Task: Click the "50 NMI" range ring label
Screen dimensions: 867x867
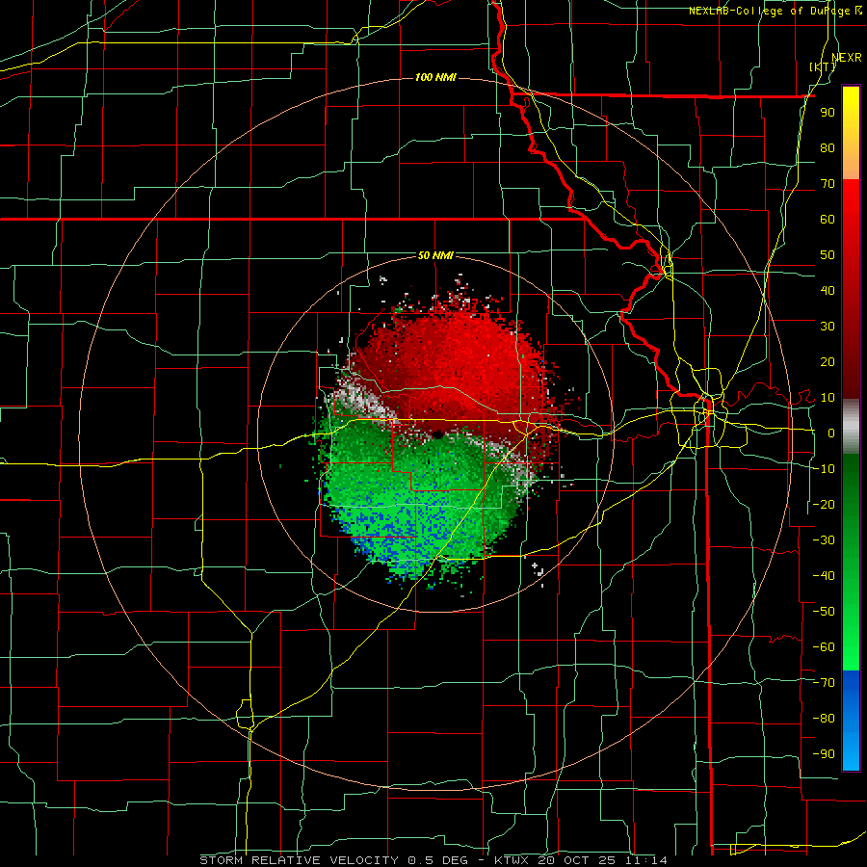Action: pyautogui.click(x=435, y=255)
